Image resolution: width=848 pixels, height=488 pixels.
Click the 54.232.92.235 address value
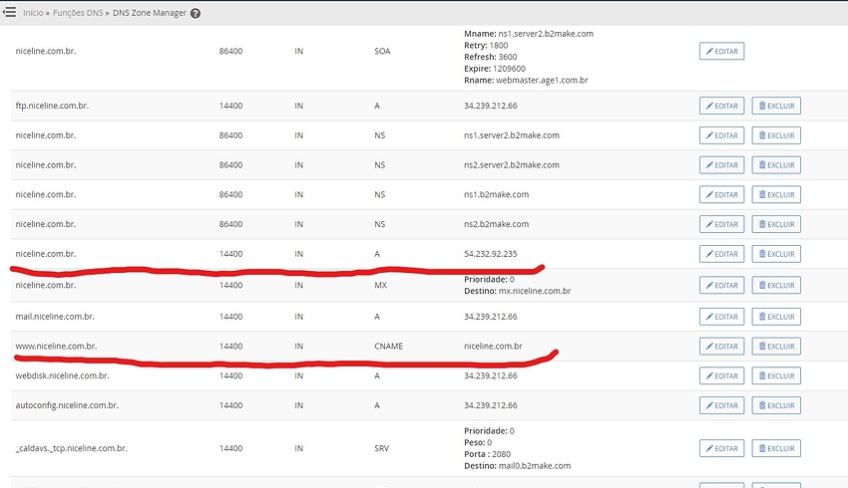pos(491,254)
